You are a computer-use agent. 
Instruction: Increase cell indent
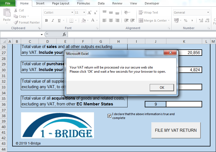pyautogui.click(x=132, y=21)
